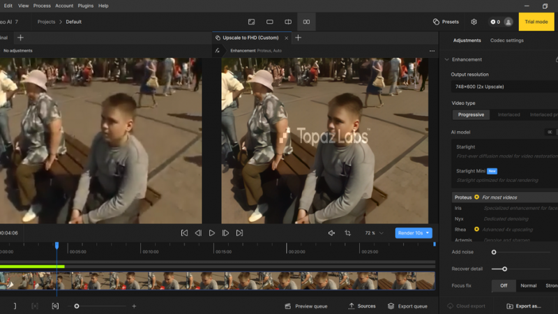Jump to the end of the video

coord(239,233)
